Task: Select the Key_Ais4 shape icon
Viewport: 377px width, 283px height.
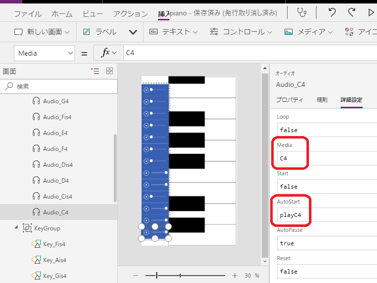Action: [36, 260]
